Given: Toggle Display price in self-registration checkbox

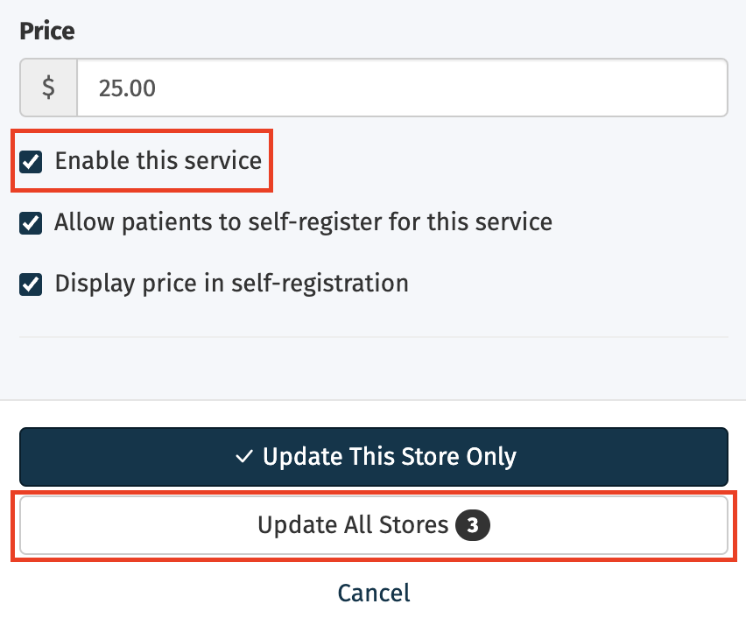Looking at the screenshot, I should tap(32, 284).
